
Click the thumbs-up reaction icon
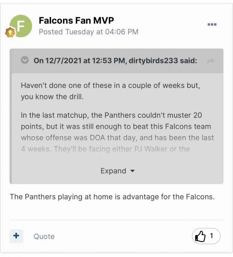coord(200,236)
